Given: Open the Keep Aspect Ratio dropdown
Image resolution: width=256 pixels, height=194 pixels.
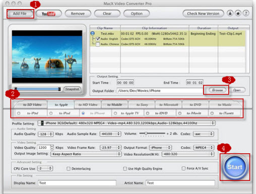Looking at the screenshot, I should pyautogui.click(x=86, y=154).
